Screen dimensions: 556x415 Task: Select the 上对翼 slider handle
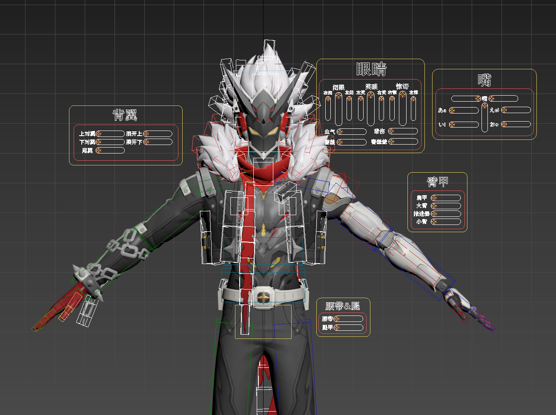coord(99,134)
